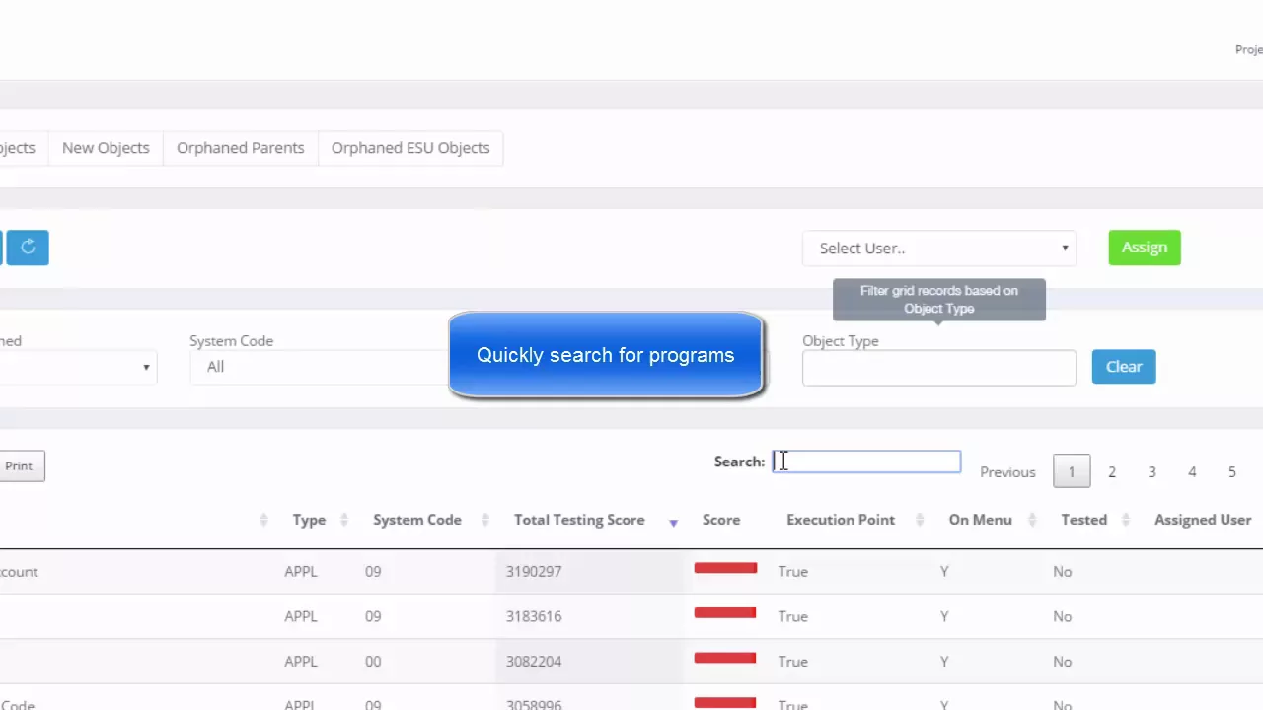
Task: Go to page 4 of results
Action: (1192, 472)
